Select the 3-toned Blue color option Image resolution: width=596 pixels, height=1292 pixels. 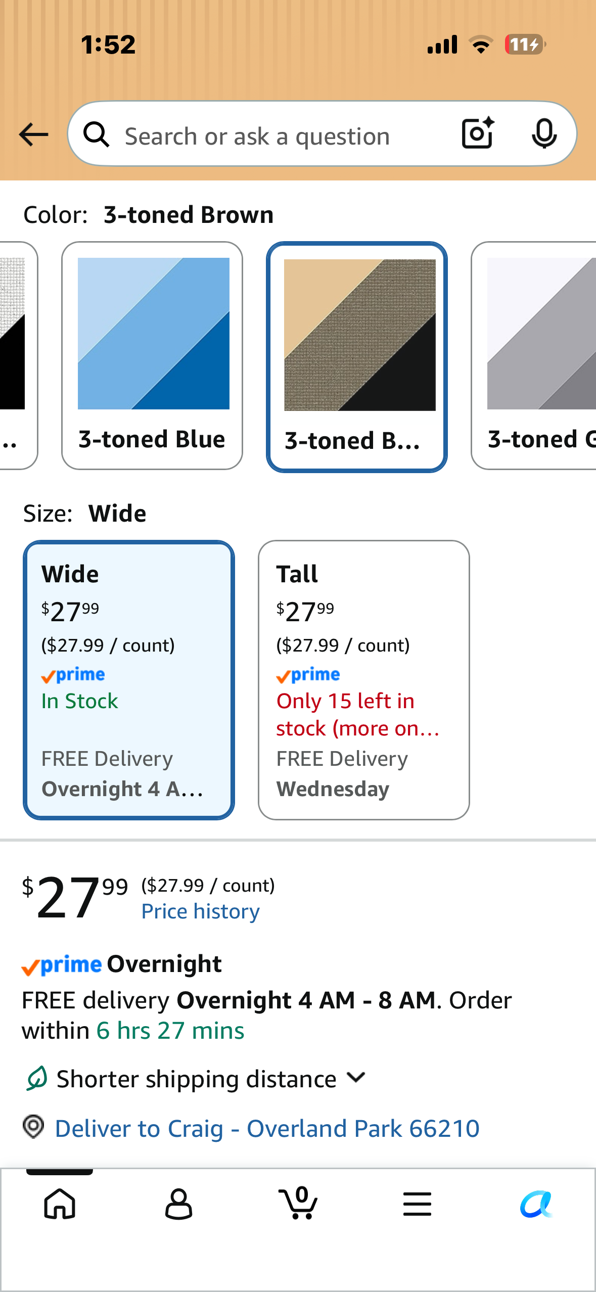(x=152, y=355)
